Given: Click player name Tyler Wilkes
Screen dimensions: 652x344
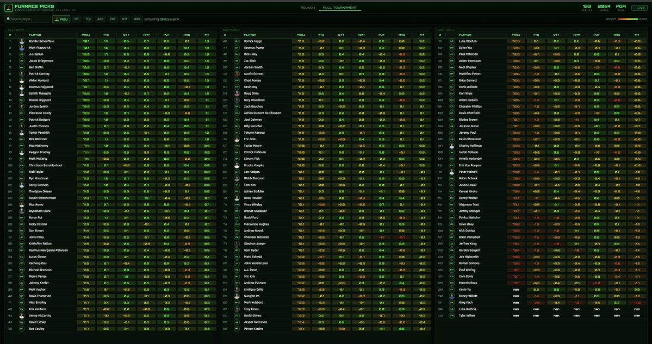Looking at the screenshot, I should point(468,316).
